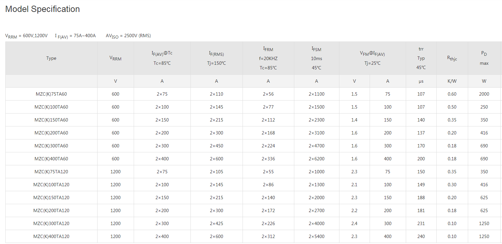Click the PD max column header
The width and height of the screenshot is (502, 244).
point(484,58)
